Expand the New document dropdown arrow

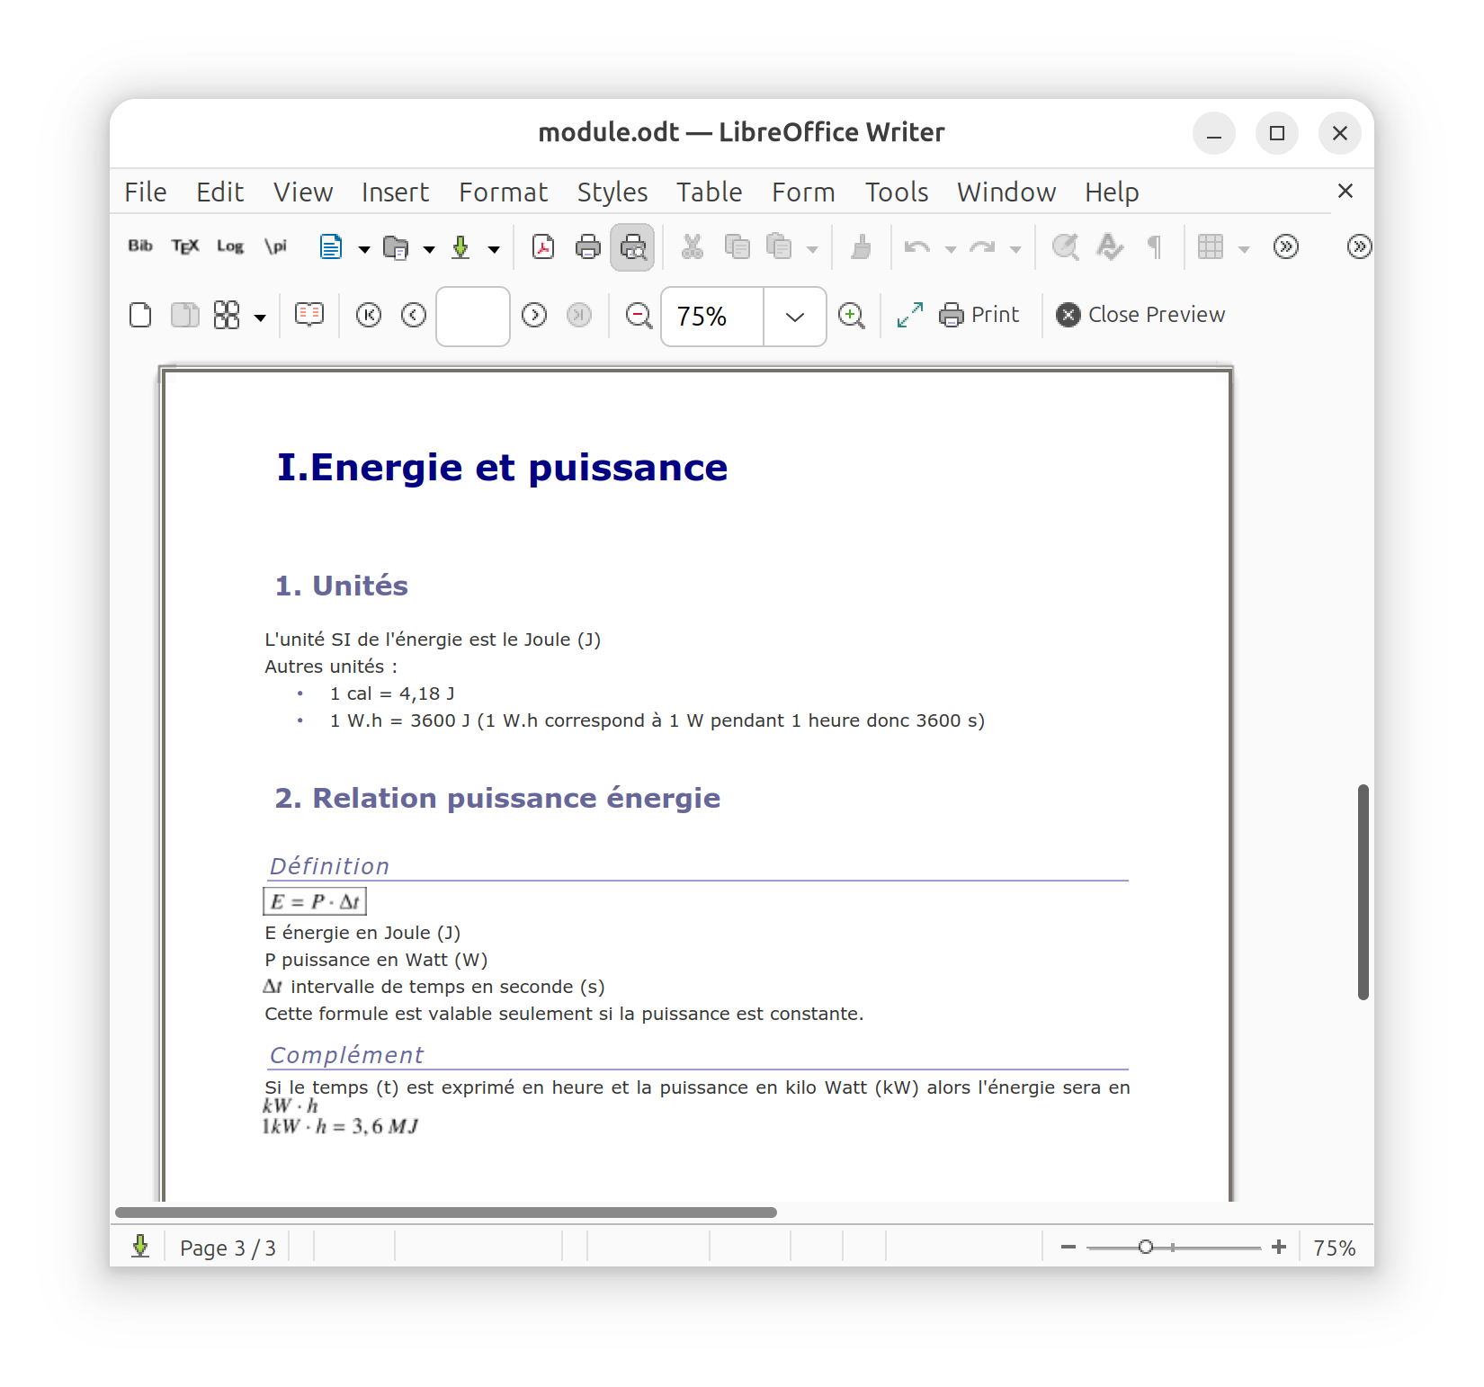pos(364,249)
